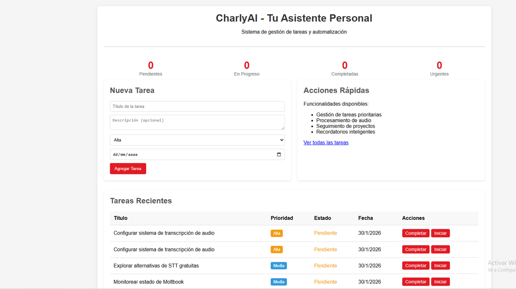Screen dimensions: 516x289
Task: Click into the 'Descripción (opcional)' textarea
Action: coord(197,122)
